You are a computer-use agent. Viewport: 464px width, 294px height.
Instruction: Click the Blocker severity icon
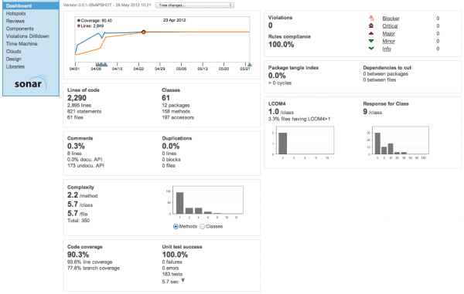click(371, 19)
